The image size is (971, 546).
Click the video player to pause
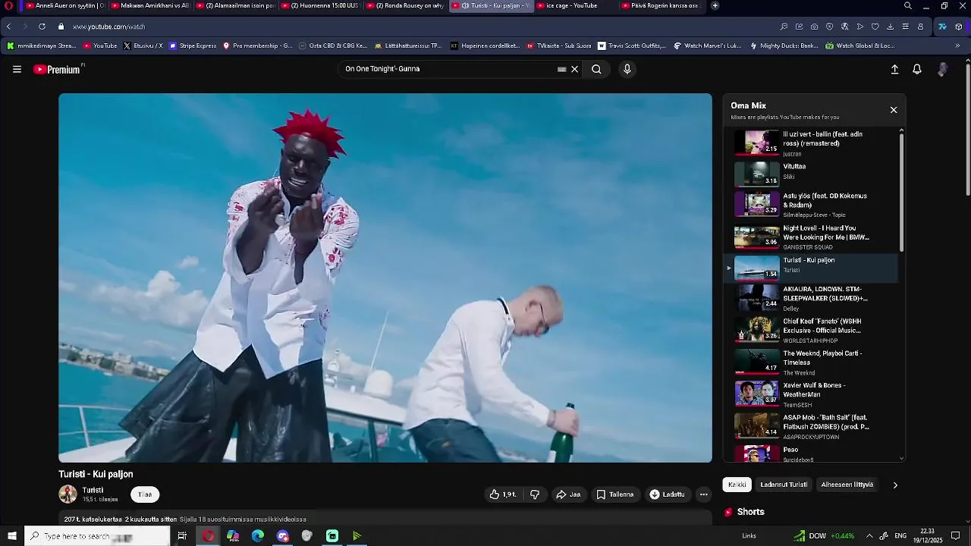pos(385,278)
